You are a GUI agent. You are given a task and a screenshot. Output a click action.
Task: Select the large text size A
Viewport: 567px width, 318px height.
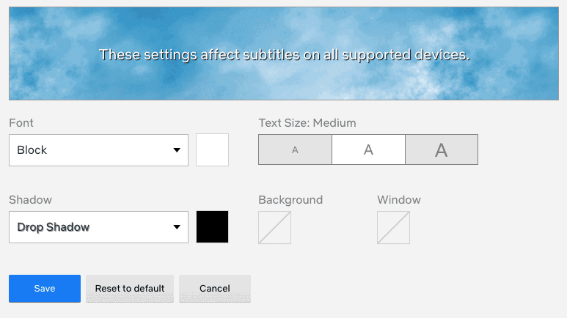pos(442,149)
